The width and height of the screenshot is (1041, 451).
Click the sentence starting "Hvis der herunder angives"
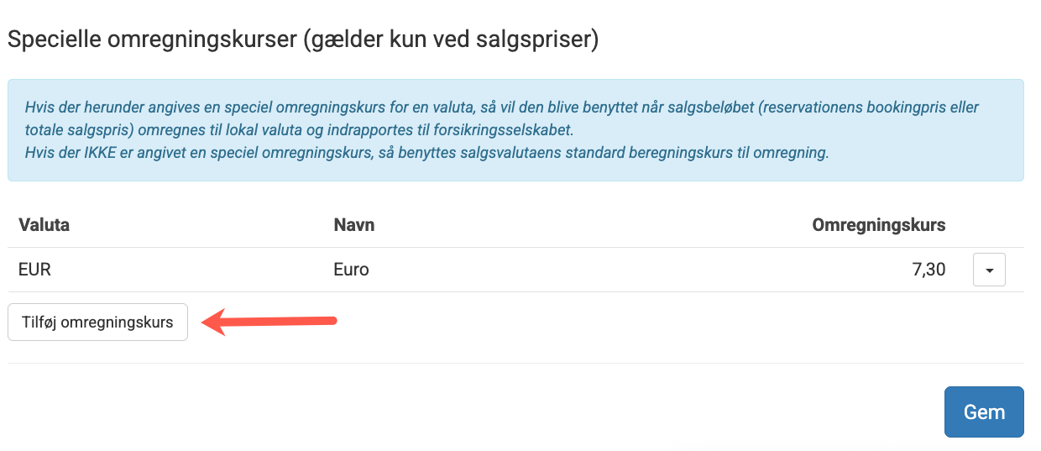(501, 119)
